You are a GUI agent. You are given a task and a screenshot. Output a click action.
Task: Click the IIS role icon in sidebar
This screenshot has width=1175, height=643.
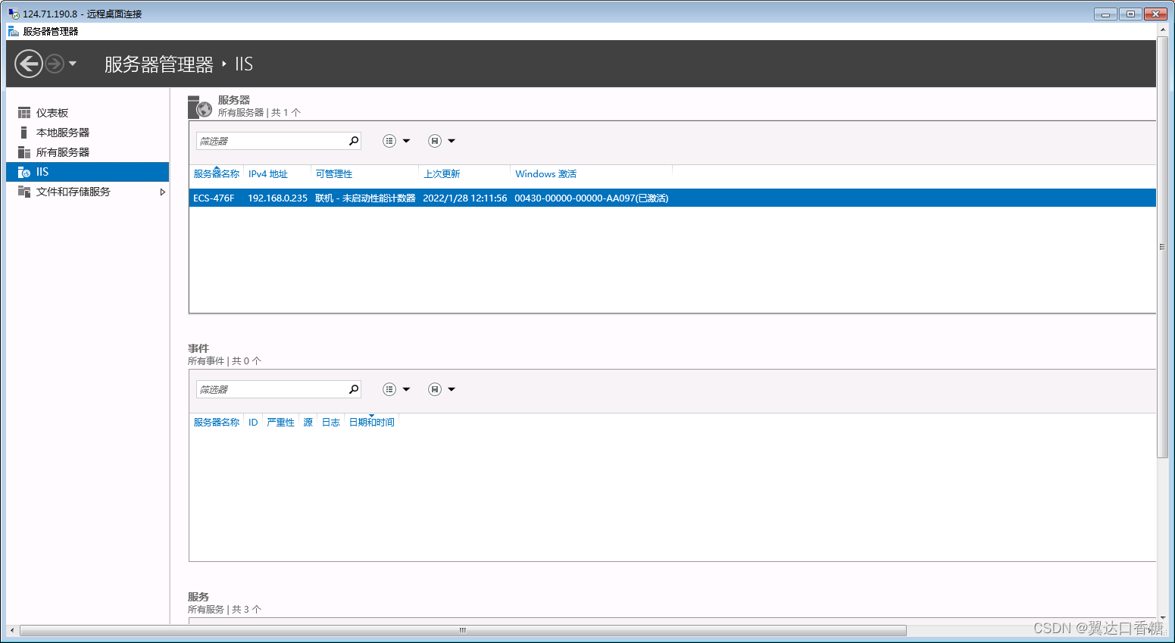point(24,172)
